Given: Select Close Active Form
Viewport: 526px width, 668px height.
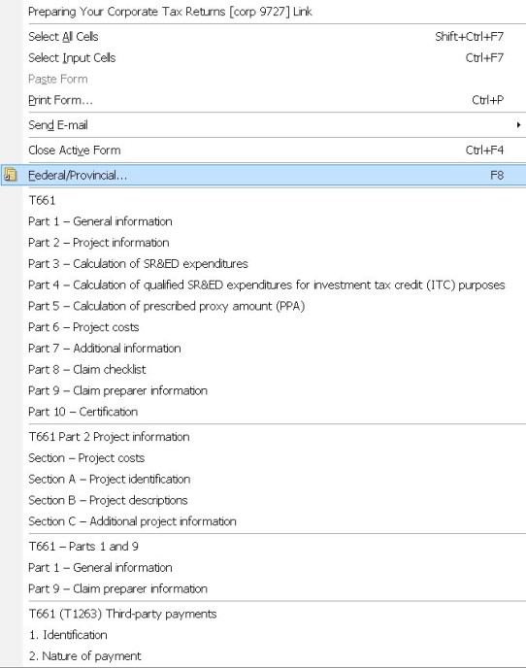Looking at the screenshot, I should pyautogui.click(x=263, y=150).
